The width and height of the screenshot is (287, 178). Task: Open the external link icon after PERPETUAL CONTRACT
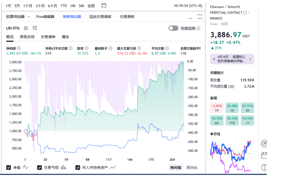point(245,12)
